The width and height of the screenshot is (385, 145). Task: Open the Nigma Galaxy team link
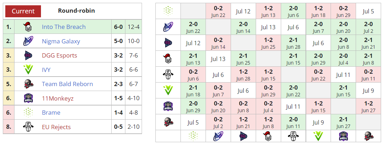click(x=61, y=41)
